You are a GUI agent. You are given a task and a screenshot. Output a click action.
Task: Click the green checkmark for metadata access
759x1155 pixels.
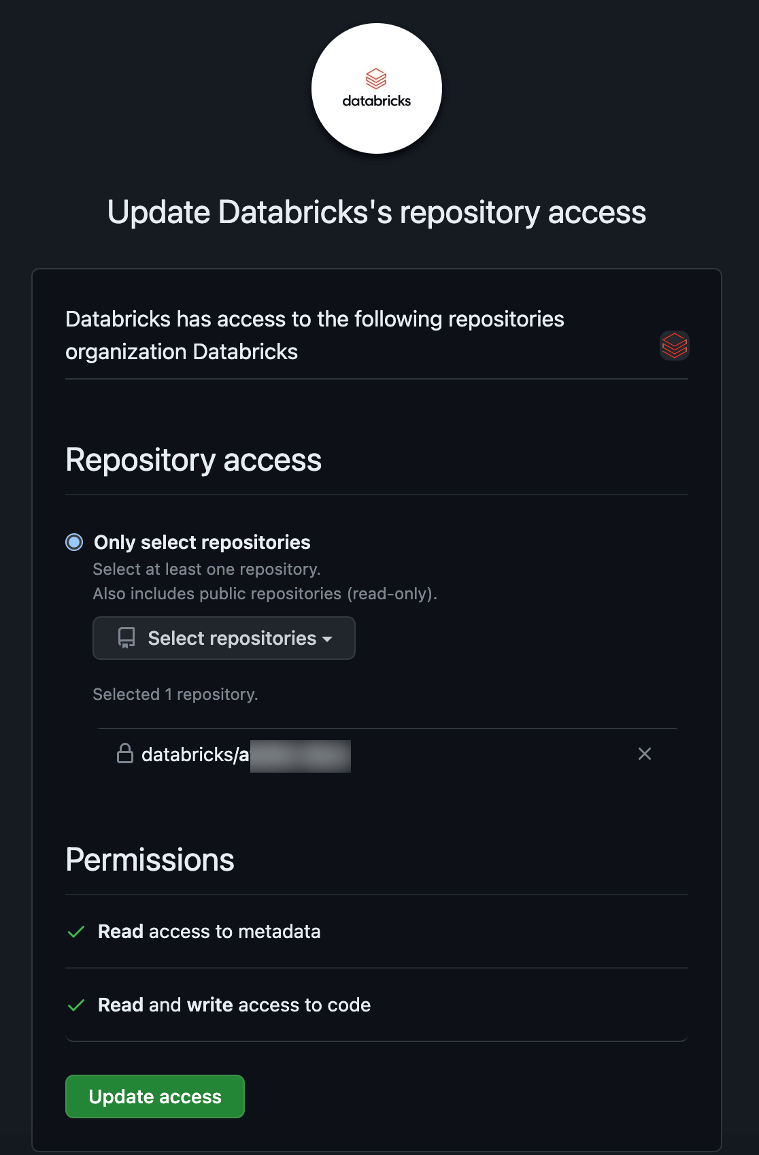click(76, 932)
